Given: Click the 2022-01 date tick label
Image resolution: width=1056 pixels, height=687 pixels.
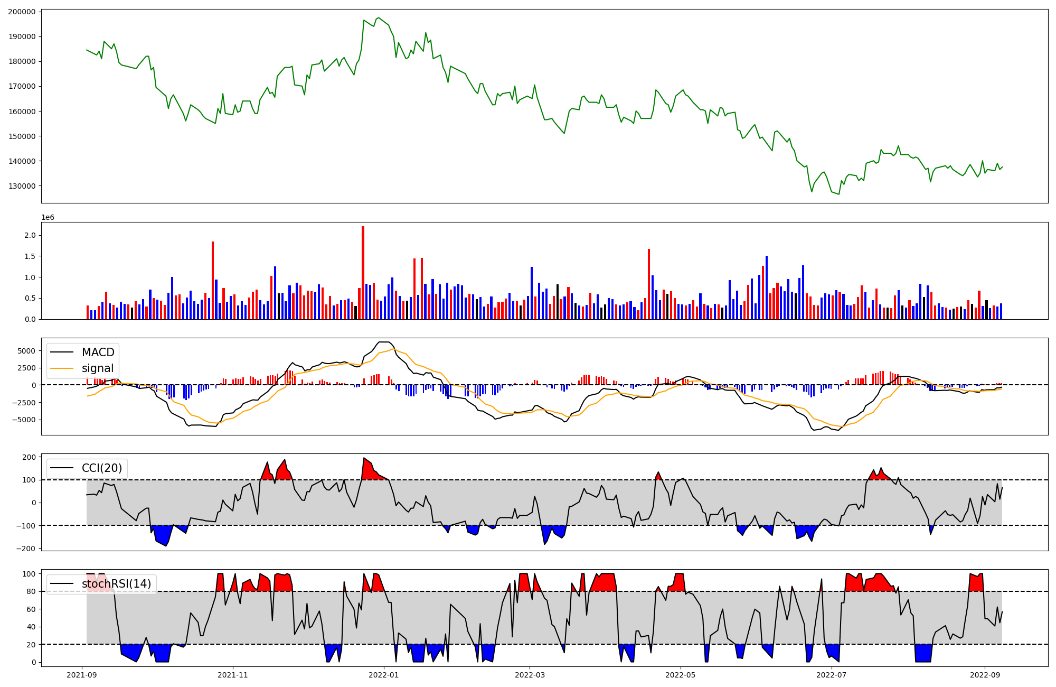Looking at the screenshot, I should pos(384,675).
